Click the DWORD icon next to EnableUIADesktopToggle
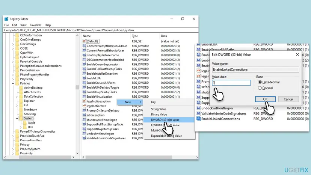This screenshot has height=175, width=311. point(84,87)
